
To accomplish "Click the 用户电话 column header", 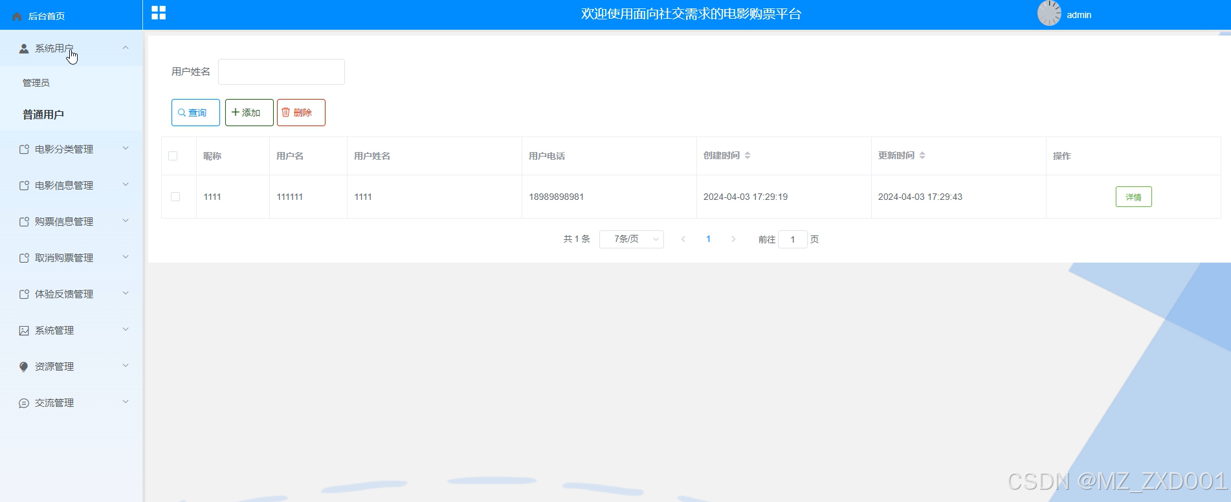I will [x=547, y=156].
